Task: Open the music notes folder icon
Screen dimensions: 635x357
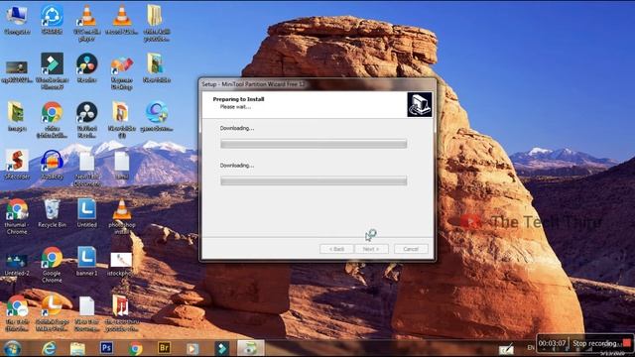Action: click(121, 313)
